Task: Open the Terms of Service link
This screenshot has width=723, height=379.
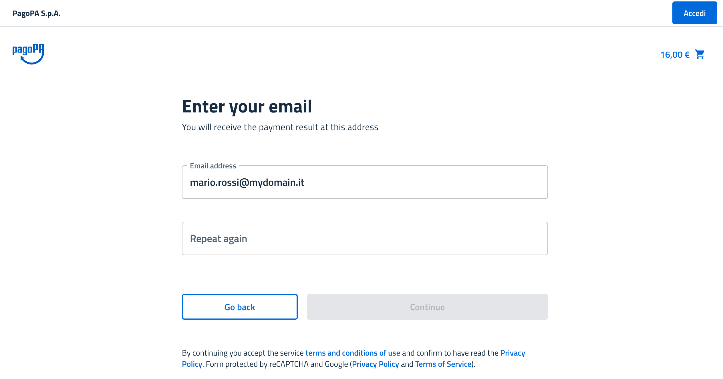Action: 443,364
